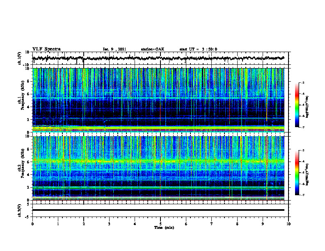
Task: Click the upper colorbar 'log(PSD)' label
Action: (307, 107)
